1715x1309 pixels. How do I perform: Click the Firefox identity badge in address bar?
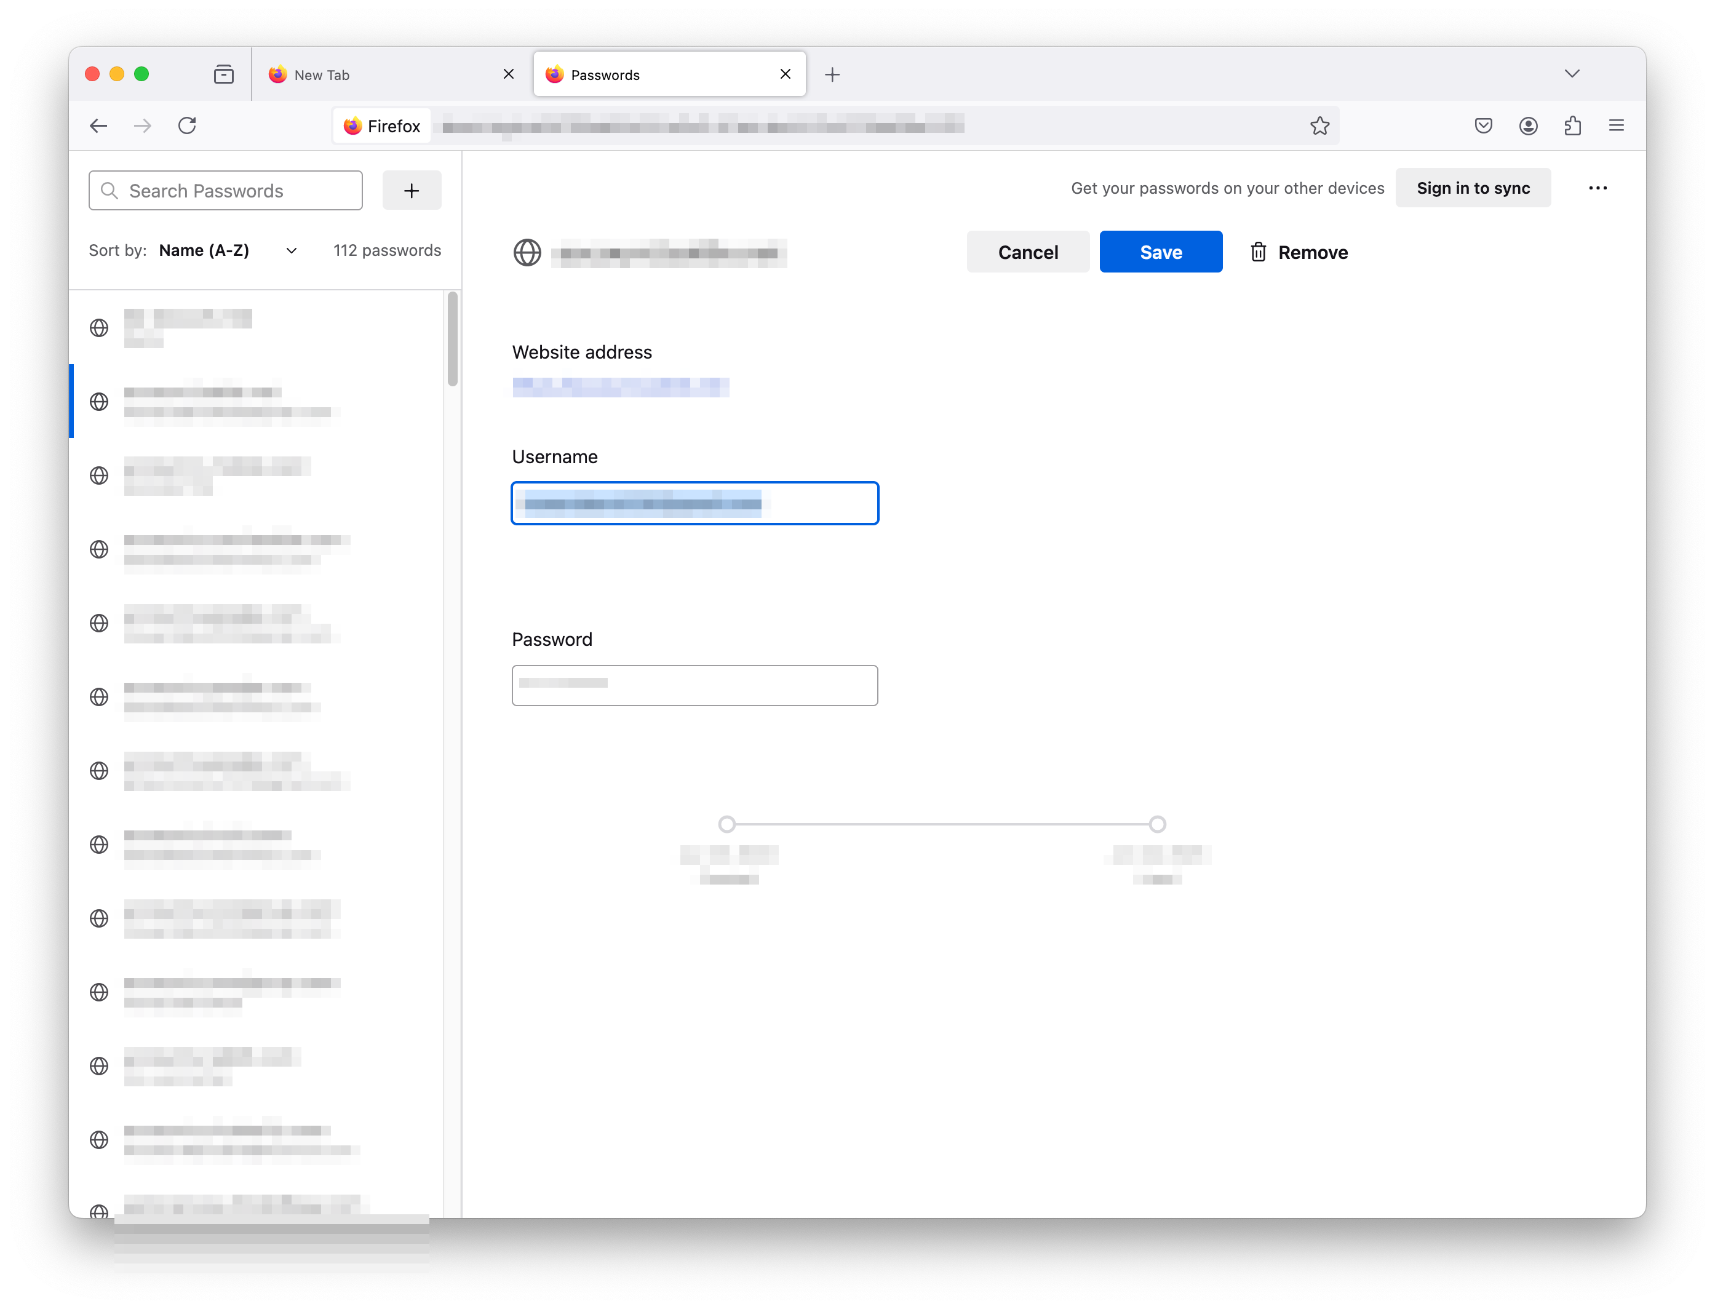382,125
